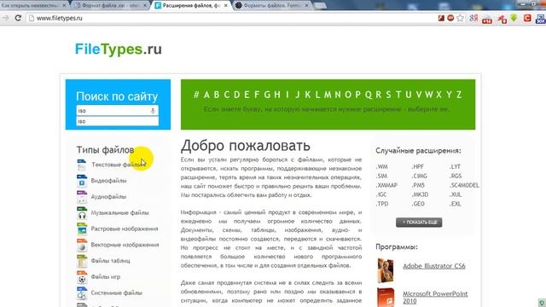Click the PowerPoint 2010 box thumbnail
The width and height of the screenshot is (546, 307).
386,298
